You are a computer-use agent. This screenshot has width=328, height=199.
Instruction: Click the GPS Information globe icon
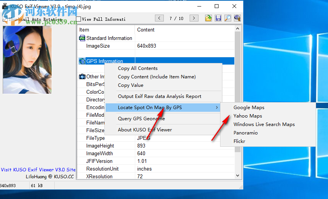pos(82,61)
